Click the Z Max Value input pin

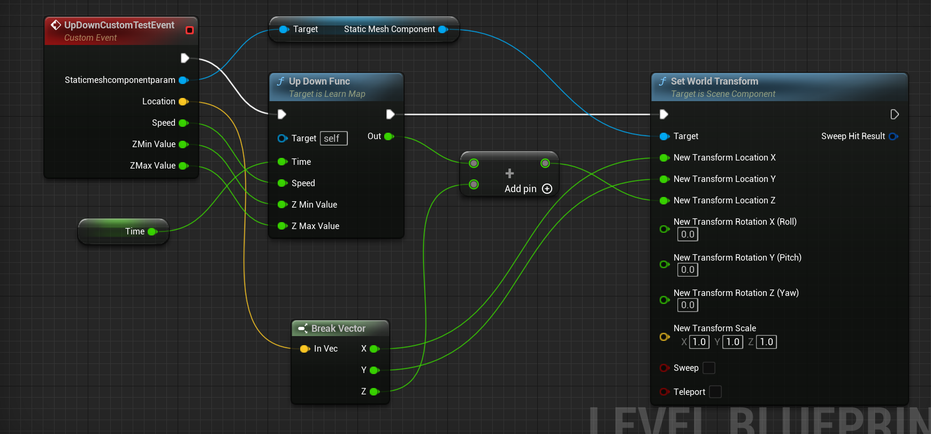(x=283, y=226)
